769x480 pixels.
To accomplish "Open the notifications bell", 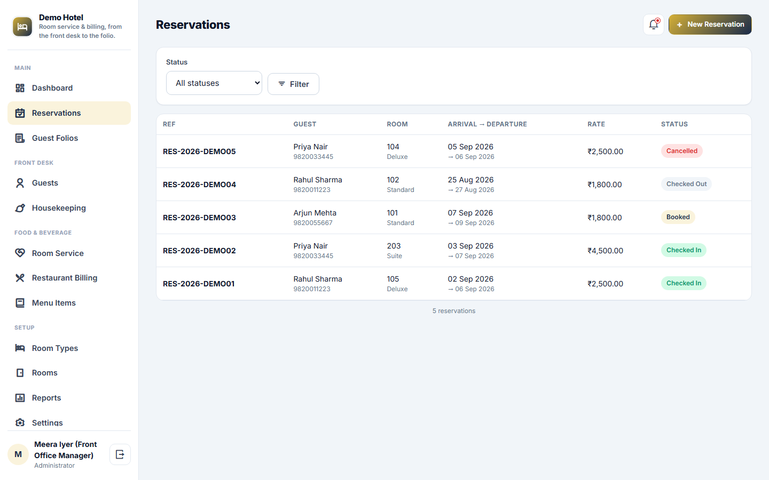I will click(654, 25).
